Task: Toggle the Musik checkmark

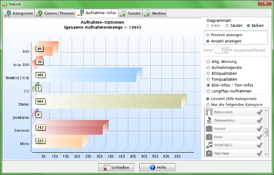Action: click(260, 137)
